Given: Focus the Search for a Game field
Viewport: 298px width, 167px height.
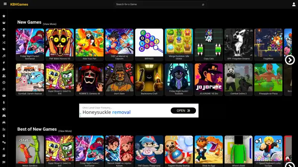Looking at the screenshot, I should (x=160, y=4).
